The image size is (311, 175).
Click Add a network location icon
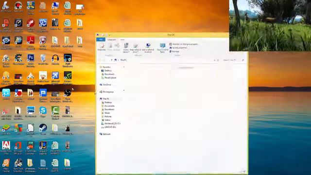[148, 48]
